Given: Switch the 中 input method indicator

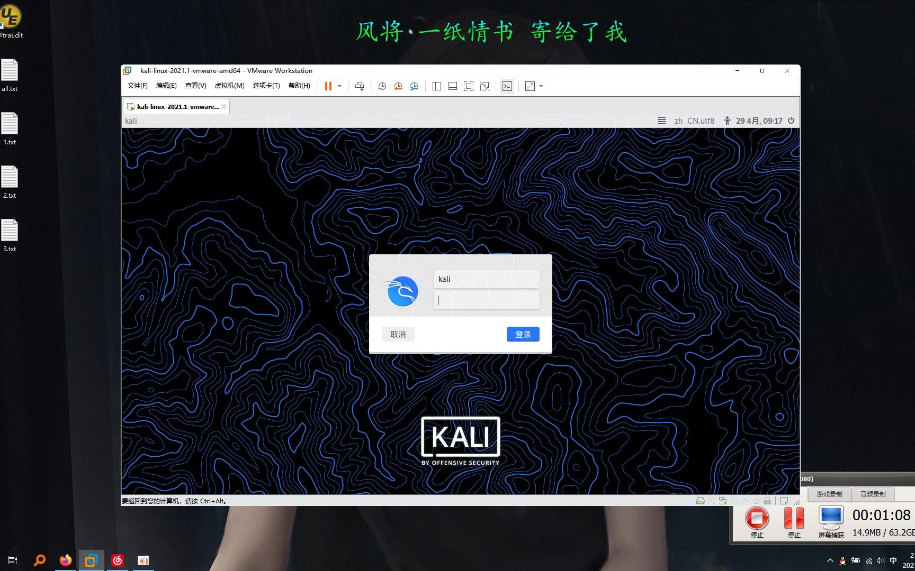Looking at the screenshot, I should [x=894, y=560].
